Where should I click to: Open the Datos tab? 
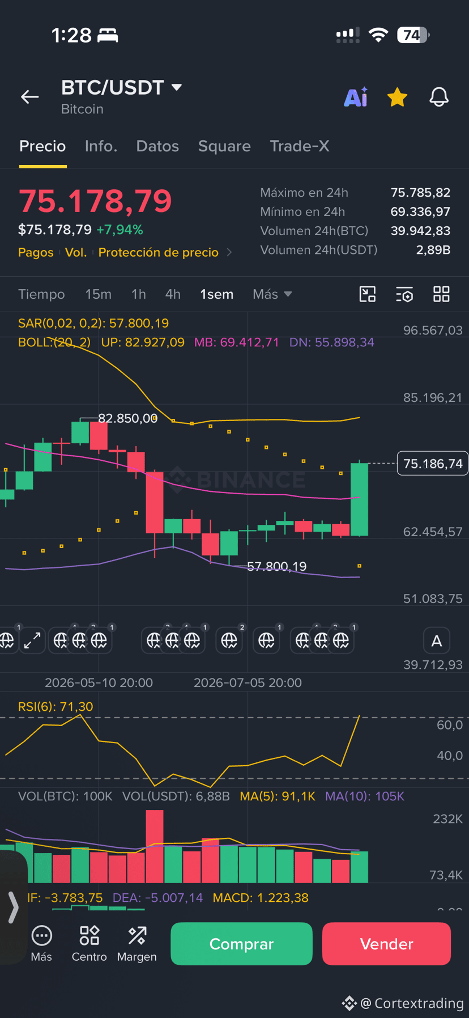(157, 146)
